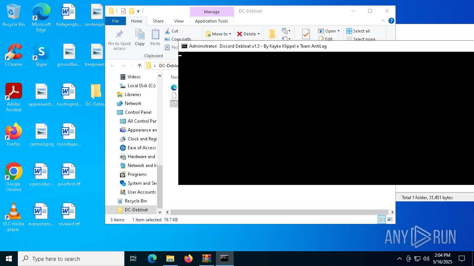
Task: Click the Quick Access properties icon in title bar
Action: [x=123, y=11]
